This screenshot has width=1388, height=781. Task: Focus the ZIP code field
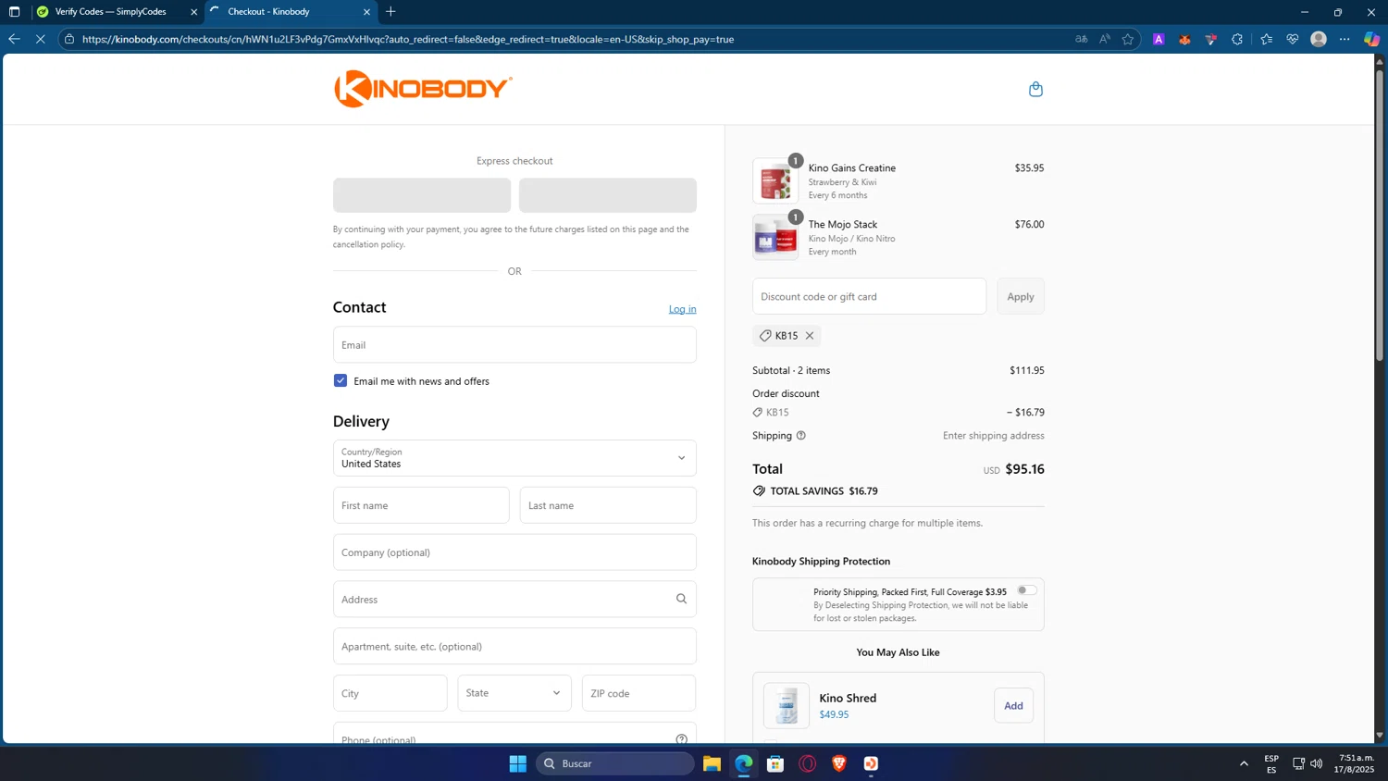point(638,693)
